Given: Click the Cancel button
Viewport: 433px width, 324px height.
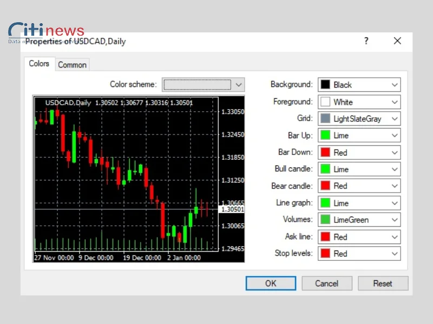Looking at the screenshot, I should (x=327, y=283).
